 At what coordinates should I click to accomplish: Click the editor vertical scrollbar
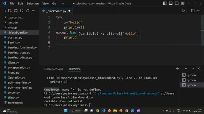click(x=202, y=30)
